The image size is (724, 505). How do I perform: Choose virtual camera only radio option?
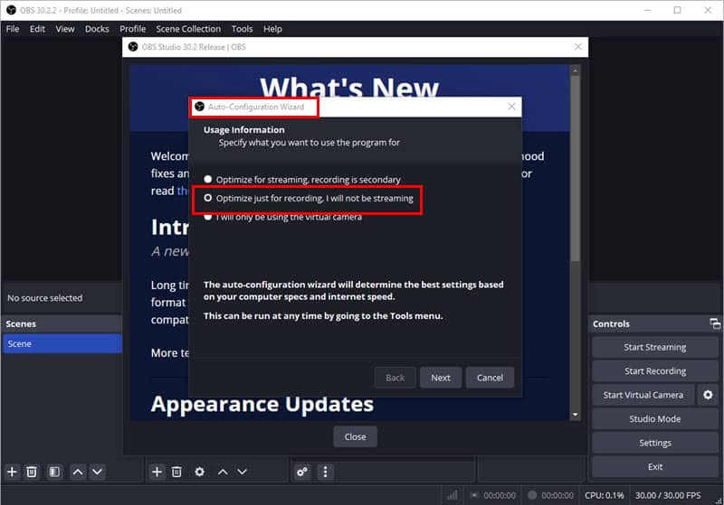[x=209, y=217]
